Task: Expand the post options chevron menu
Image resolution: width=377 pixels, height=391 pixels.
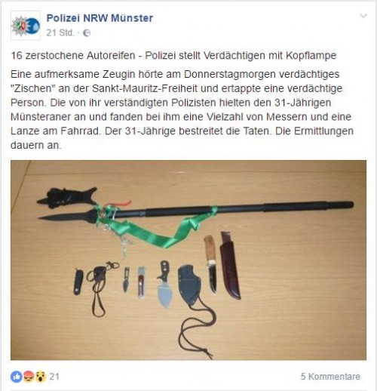Action: click(x=363, y=16)
